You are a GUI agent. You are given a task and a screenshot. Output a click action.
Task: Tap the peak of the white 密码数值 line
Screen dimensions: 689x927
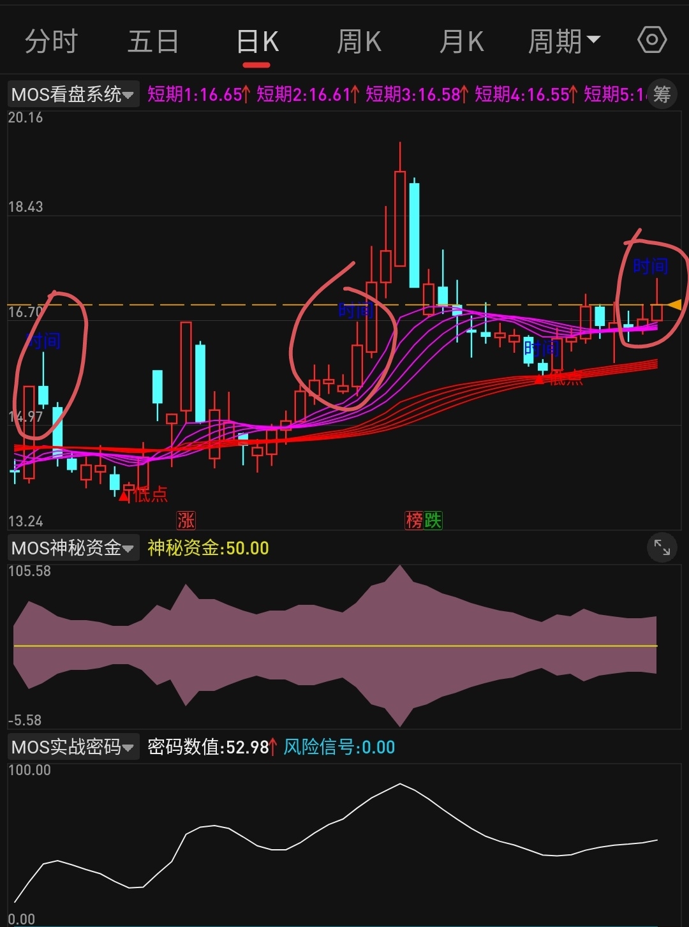pos(400,784)
